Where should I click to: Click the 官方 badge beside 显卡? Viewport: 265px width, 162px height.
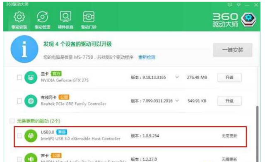point(56,74)
